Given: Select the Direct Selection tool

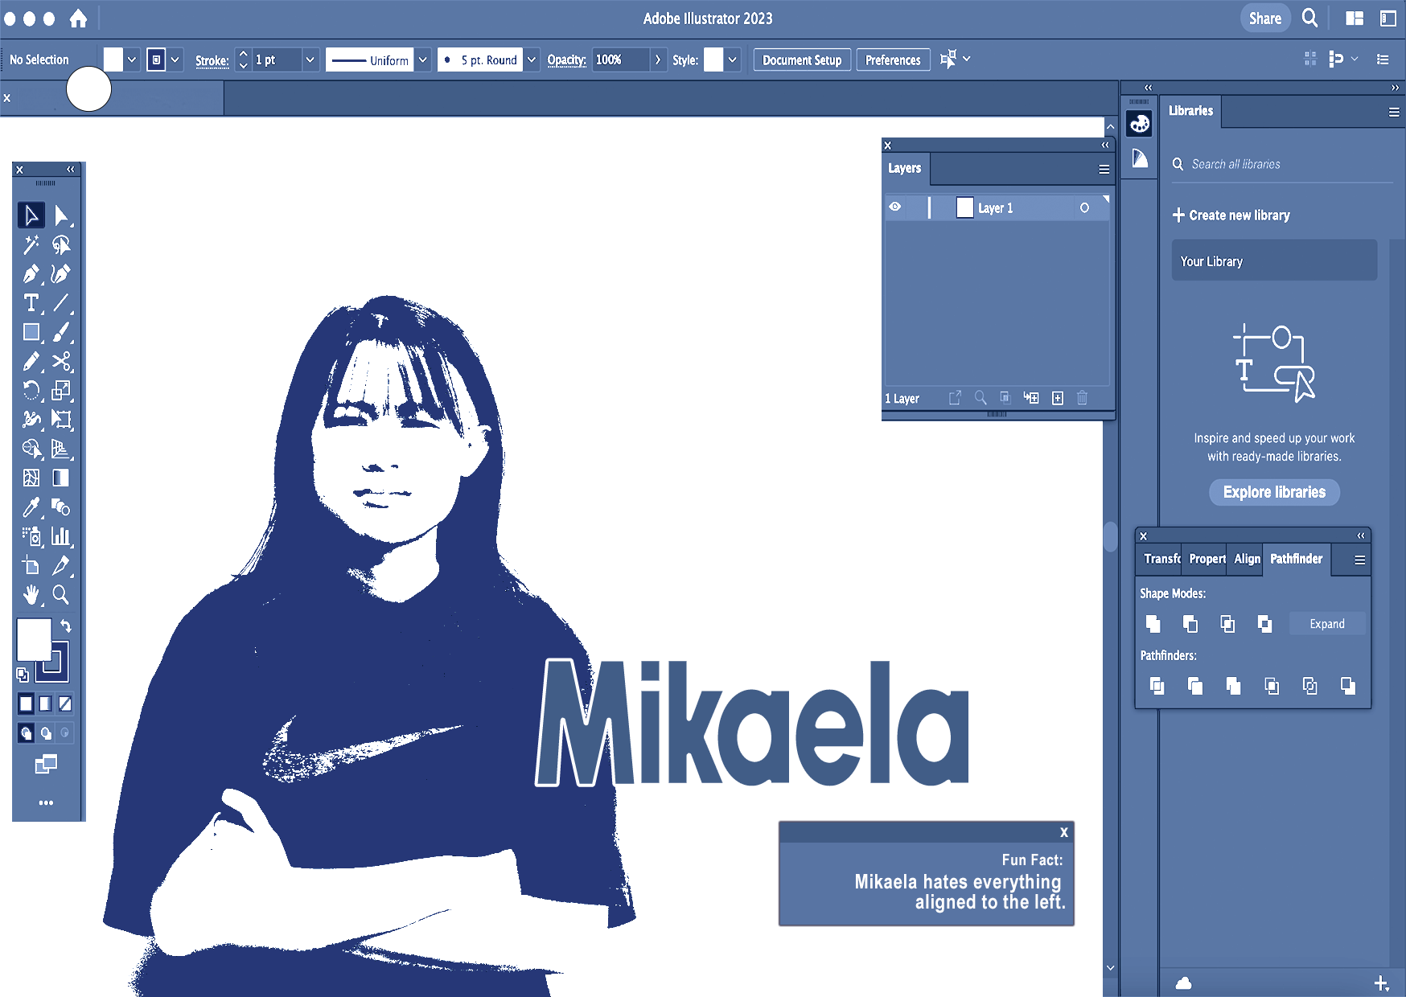Looking at the screenshot, I should click(x=61, y=215).
